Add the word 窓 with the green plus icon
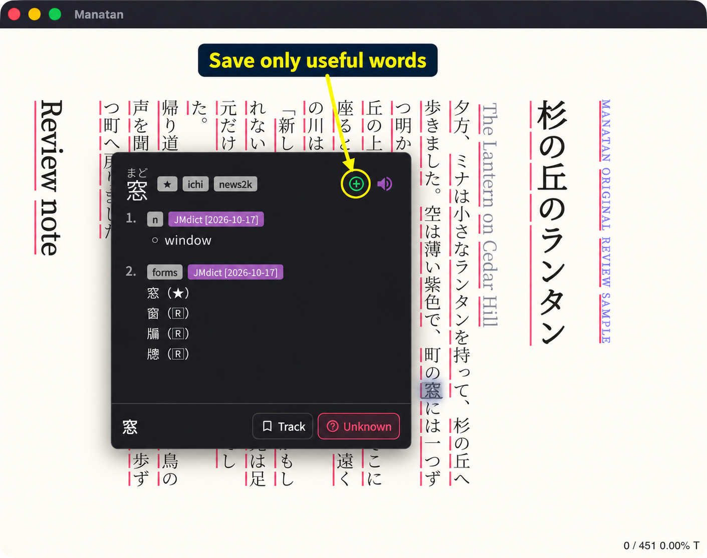The image size is (707, 558). pos(356,184)
